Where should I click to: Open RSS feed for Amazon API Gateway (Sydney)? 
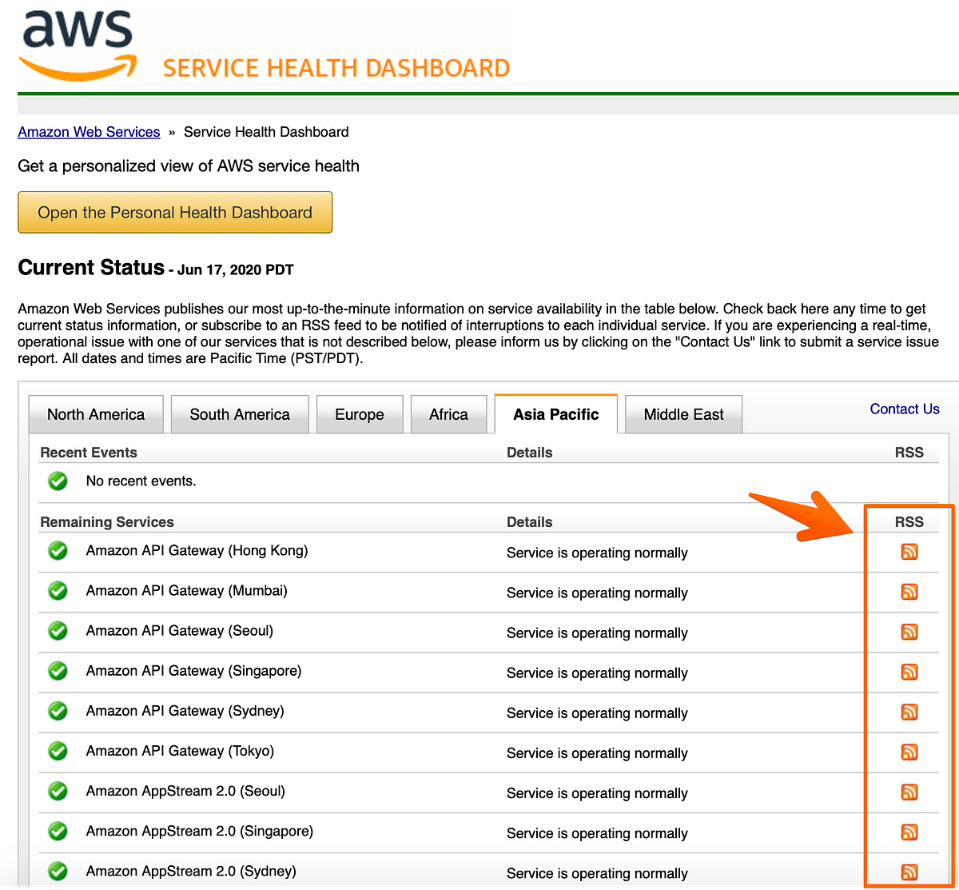click(909, 712)
